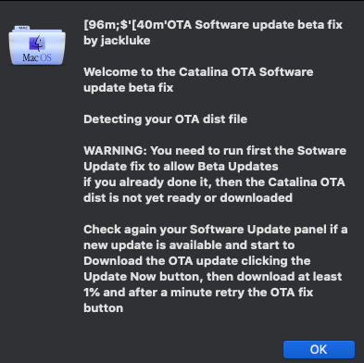Click the "Update fix to allow Beta Updates" line
The height and width of the screenshot is (363, 364).
pos(181,167)
